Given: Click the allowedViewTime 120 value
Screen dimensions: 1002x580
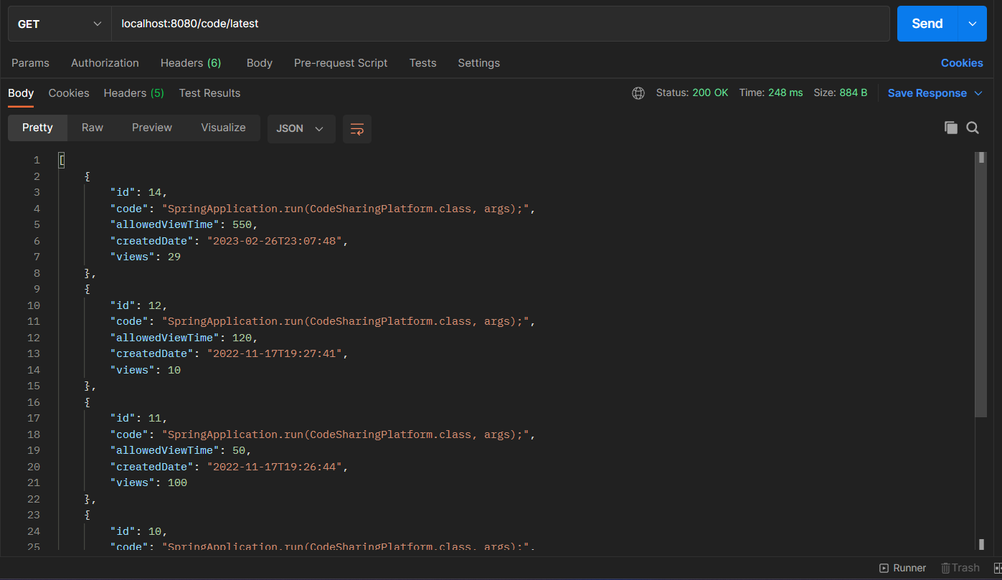Looking at the screenshot, I should click(241, 338).
